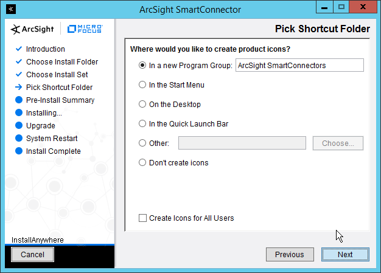Click the Install Complete bullet icon
Viewport: 381px width, 273px height.
click(x=18, y=151)
